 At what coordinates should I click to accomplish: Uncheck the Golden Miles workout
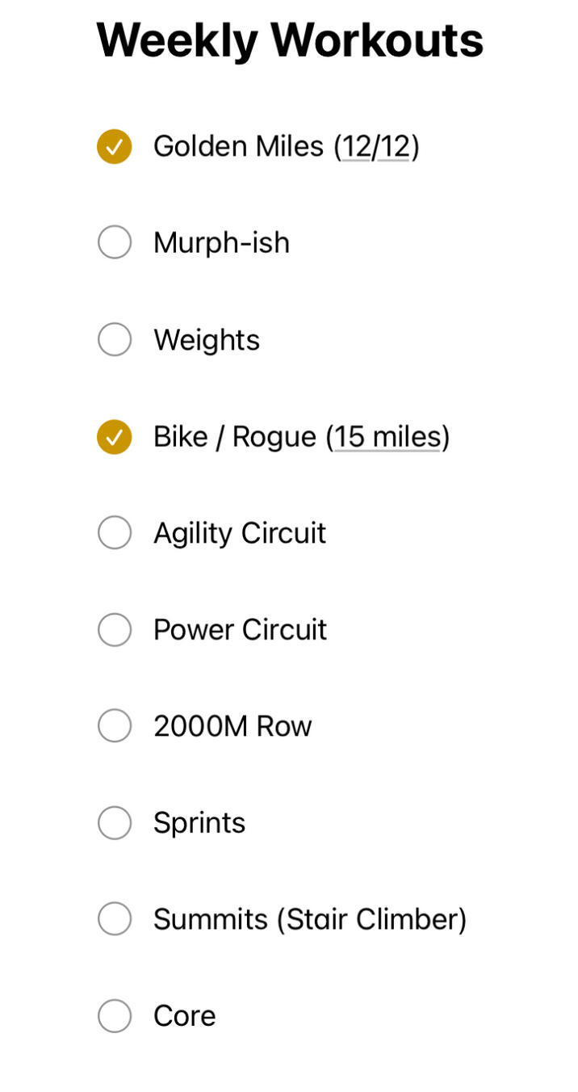click(x=114, y=146)
